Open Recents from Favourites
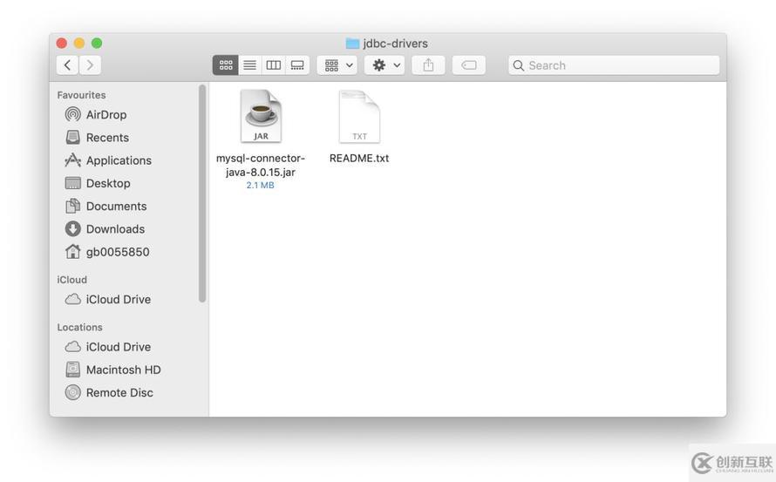The image size is (776, 482). pyautogui.click(x=107, y=138)
